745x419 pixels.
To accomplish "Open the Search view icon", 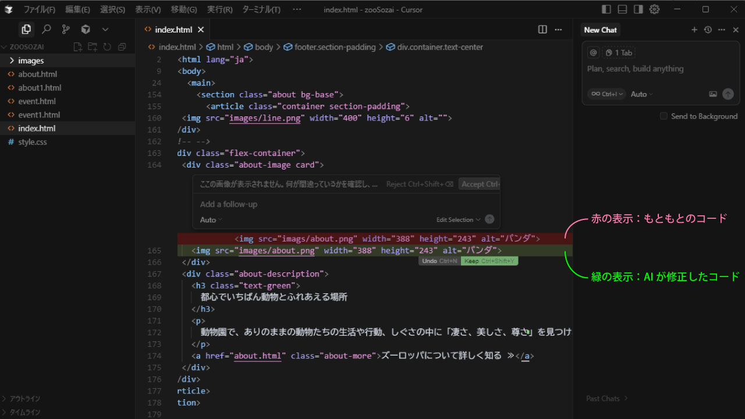I will point(47,29).
